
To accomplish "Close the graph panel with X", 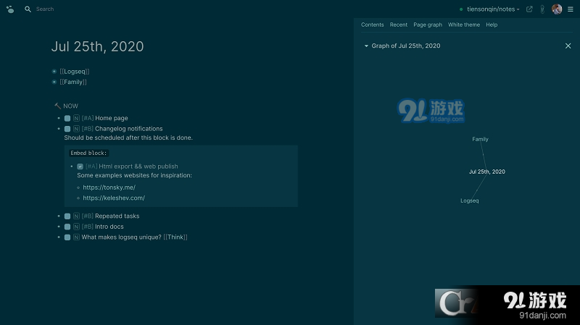I will [x=568, y=46].
